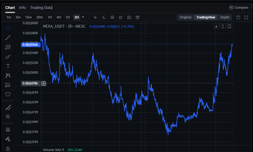Select the trend line drawing tool
The height and width of the screenshot is (152, 253).
coord(8,38)
